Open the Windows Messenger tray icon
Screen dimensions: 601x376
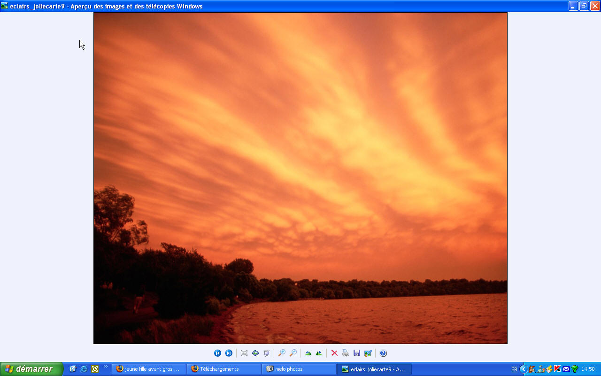pos(540,369)
